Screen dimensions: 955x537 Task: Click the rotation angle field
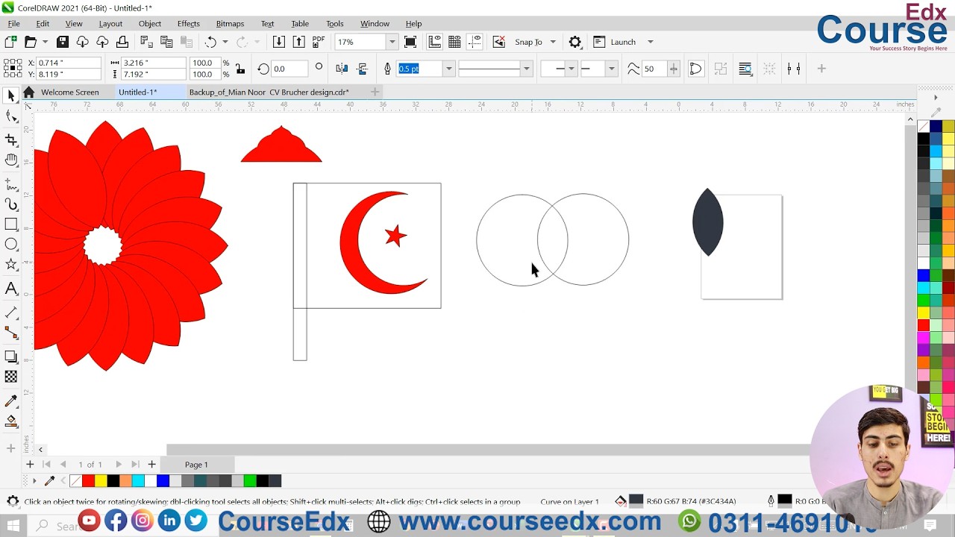pyautogui.click(x=288, y=69)
